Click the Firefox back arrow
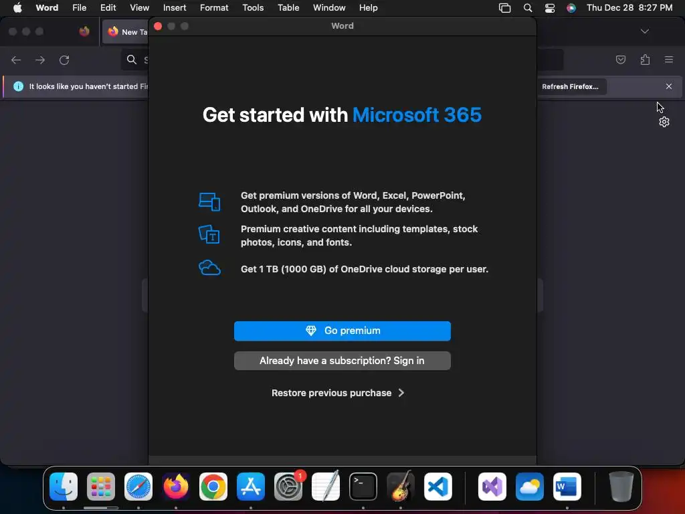The image size is (685, 514). pos(16,60)
